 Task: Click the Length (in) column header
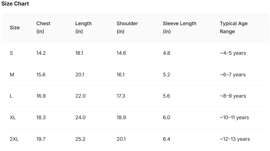click(83, 27)
